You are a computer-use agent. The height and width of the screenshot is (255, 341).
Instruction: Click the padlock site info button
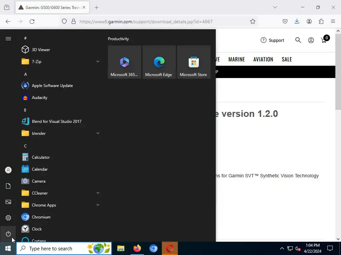74,21
